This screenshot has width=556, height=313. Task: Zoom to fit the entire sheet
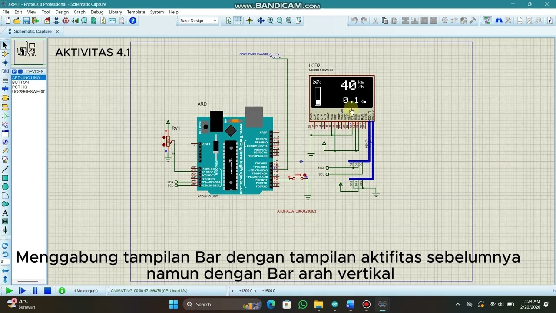289,20
